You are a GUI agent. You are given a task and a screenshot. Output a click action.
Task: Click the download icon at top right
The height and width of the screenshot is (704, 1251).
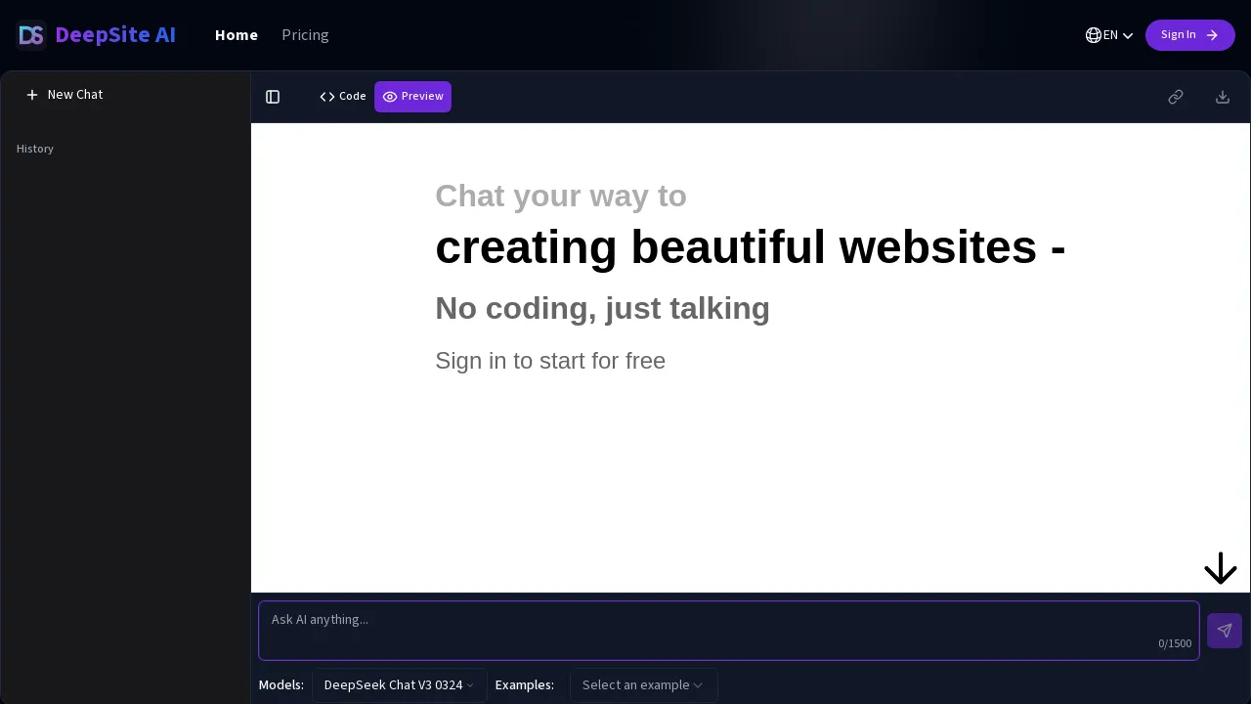pos(1223,97)
